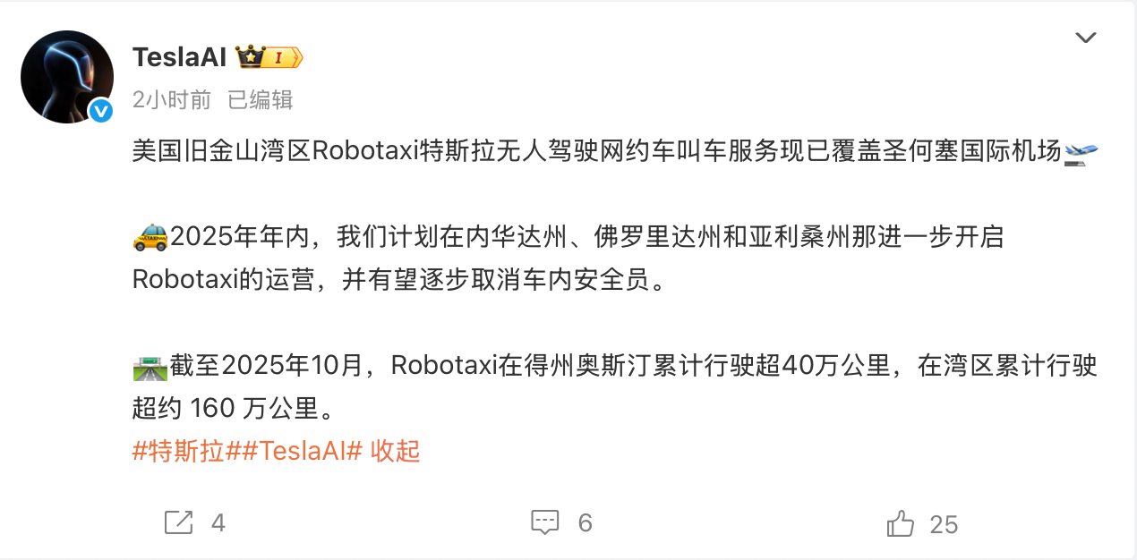Viewport: 1137px width, 560px height.
Task: Click the taxi emoji before 2025年年内
Action: pyautogui.click(x=150, y=239)
